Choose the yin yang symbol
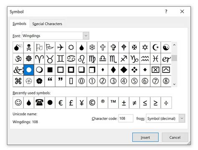 [166, 47]
